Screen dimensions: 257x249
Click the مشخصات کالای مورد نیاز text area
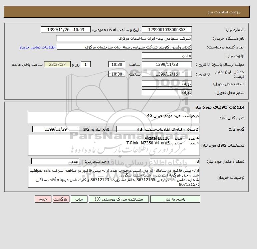(114, 145)
